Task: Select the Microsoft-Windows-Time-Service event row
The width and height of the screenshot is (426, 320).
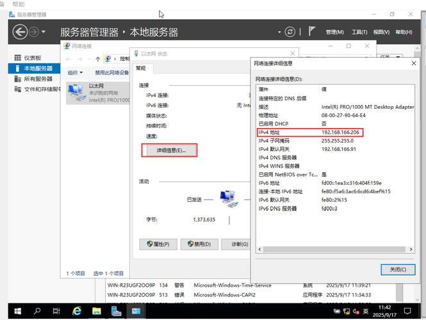Action: tap(250, 285)
